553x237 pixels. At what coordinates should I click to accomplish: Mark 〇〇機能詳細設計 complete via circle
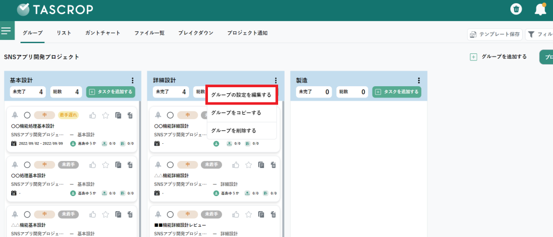click(x=170, y=115)
